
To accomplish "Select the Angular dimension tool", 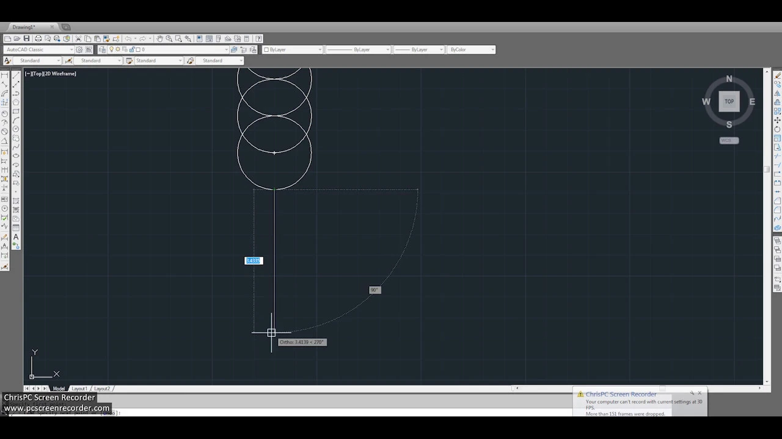I will (5, 141).
